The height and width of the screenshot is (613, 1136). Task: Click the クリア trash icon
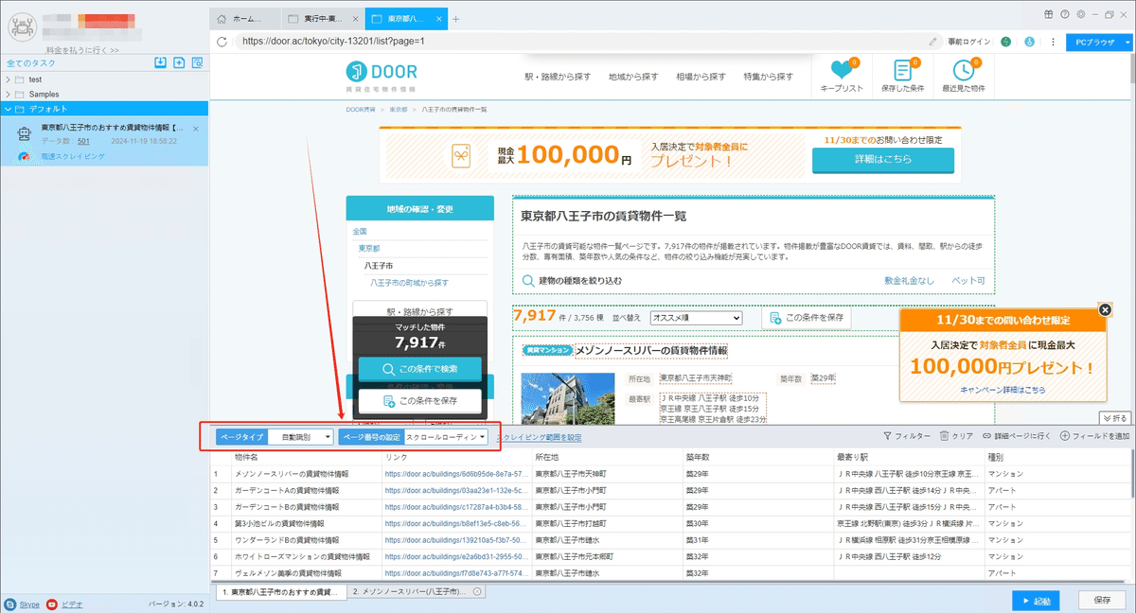click(x=944, y=436)
